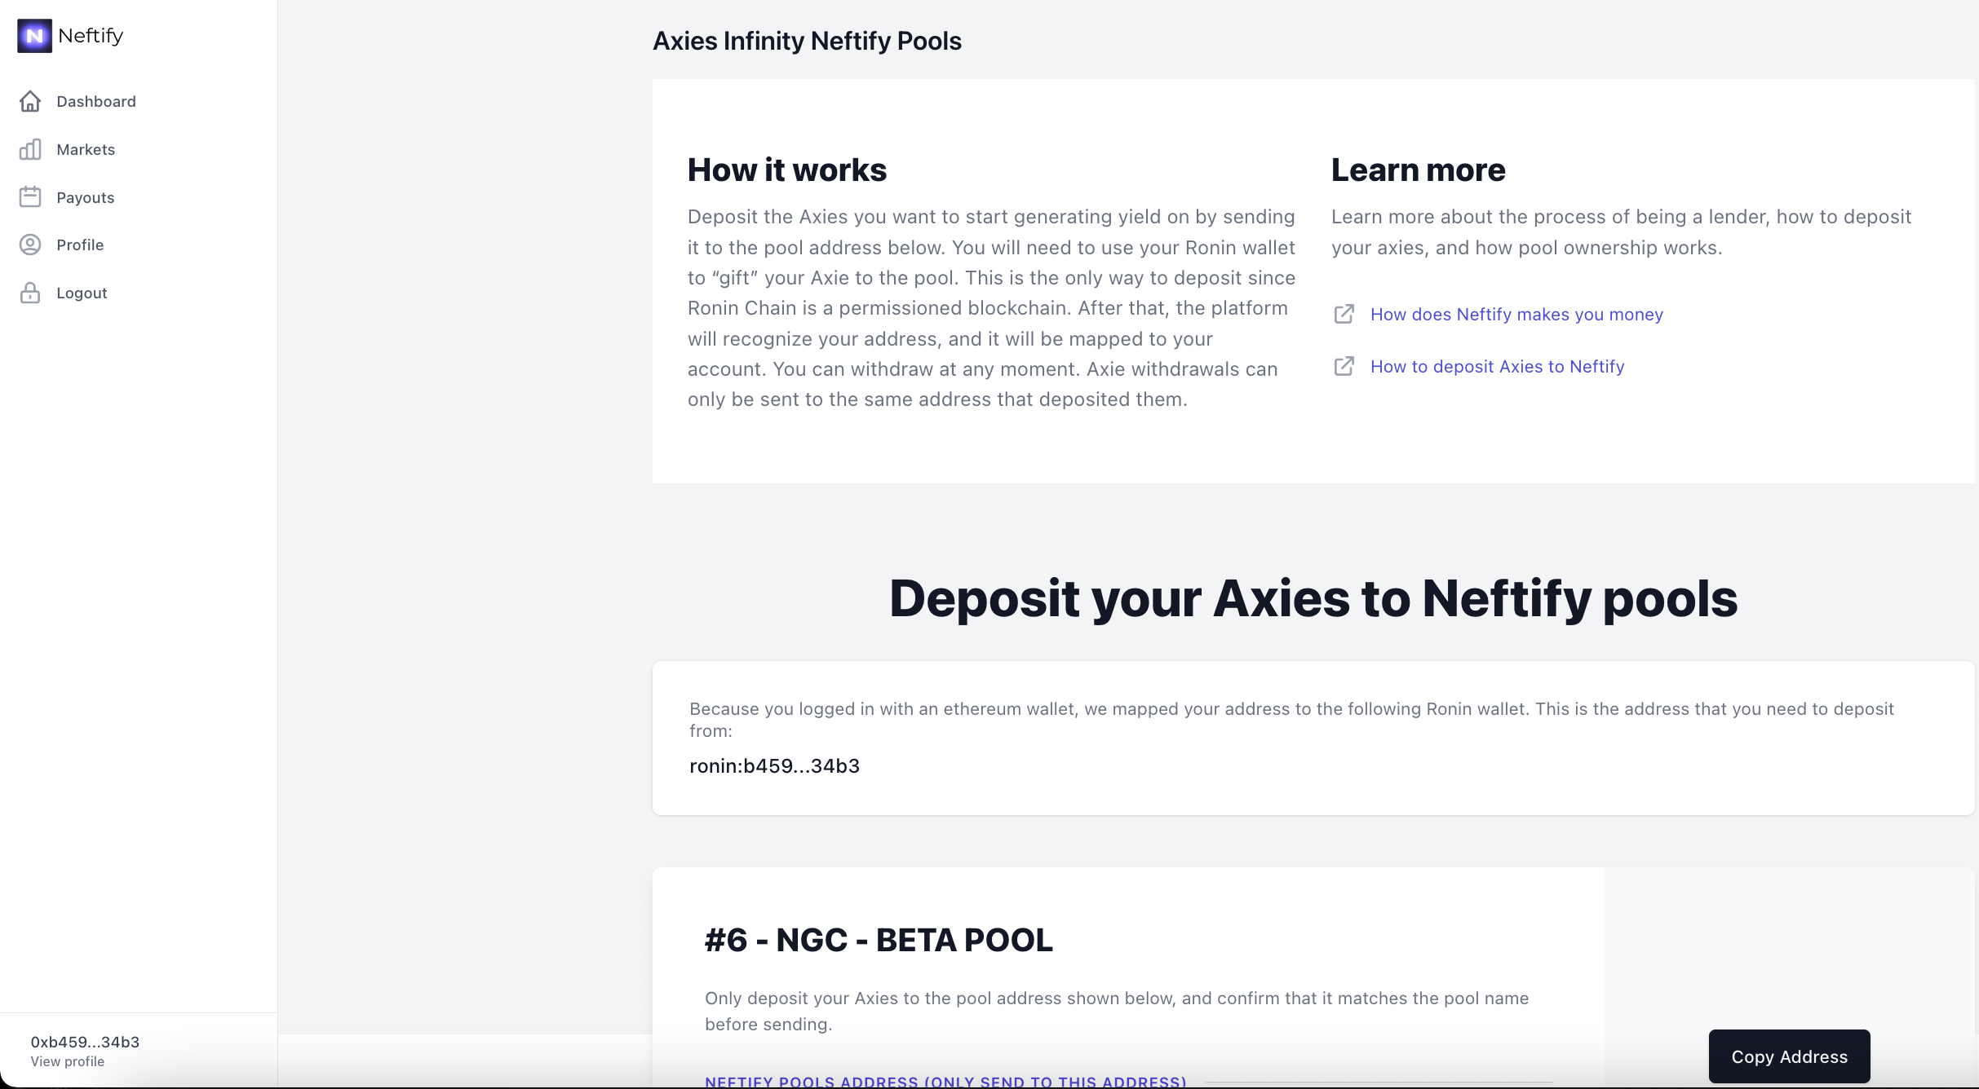Click the 'How it works' heading

click(786, 170)
